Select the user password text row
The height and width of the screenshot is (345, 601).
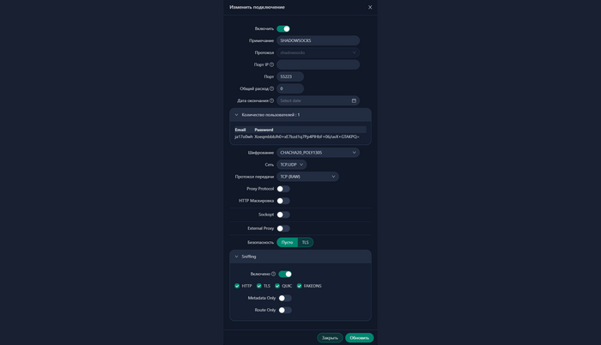click(307, 136)
